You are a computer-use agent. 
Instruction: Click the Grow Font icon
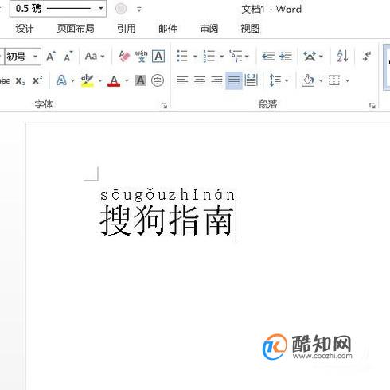[51, 57]
